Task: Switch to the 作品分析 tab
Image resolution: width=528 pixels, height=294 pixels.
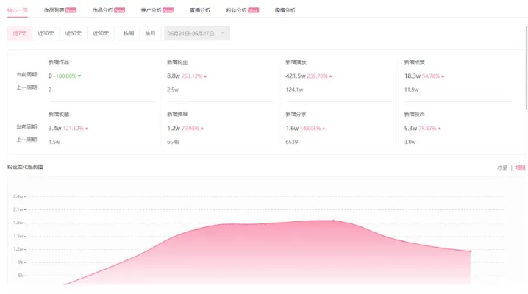Action: 103,10
